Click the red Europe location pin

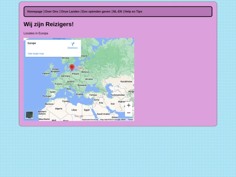[x=72, y=67]
